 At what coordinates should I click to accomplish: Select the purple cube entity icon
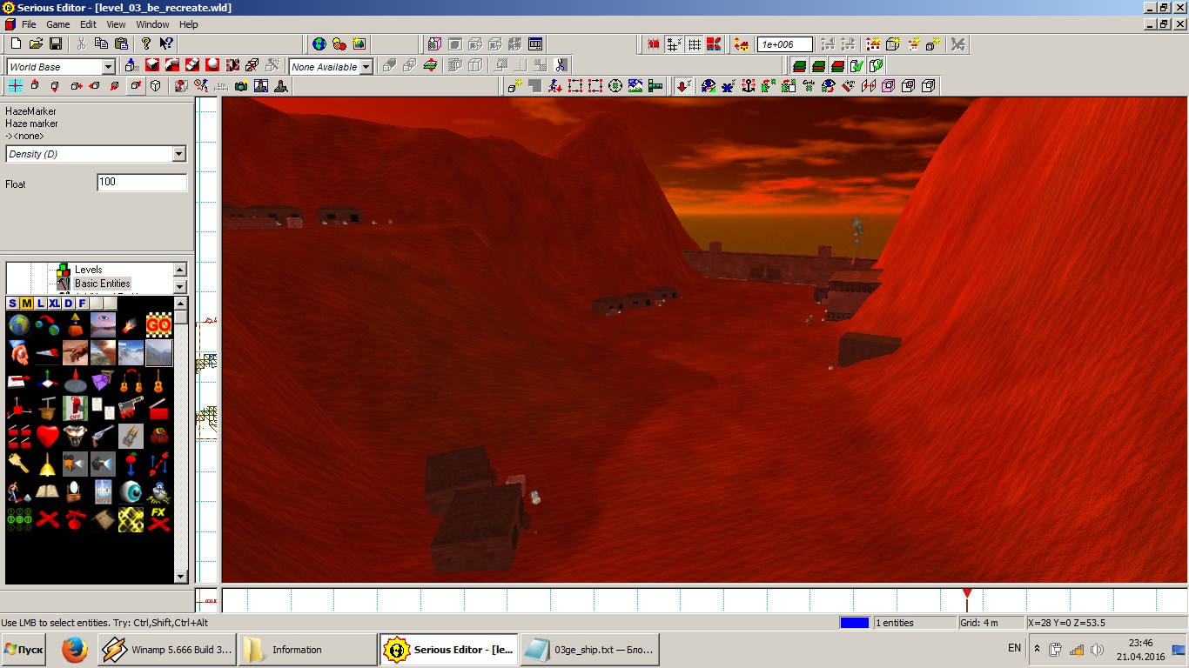(102, 380)
